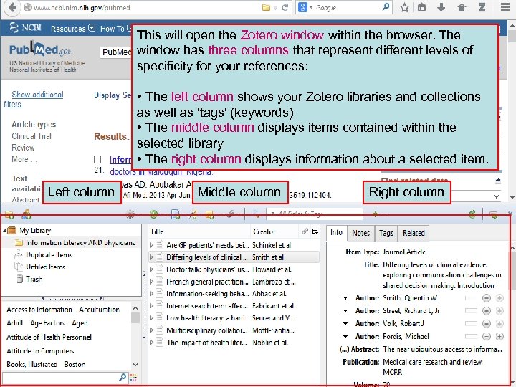The image size is (516, 387).
Task: Click the PubMed.gov logo
Action: [x=40, y=49]
